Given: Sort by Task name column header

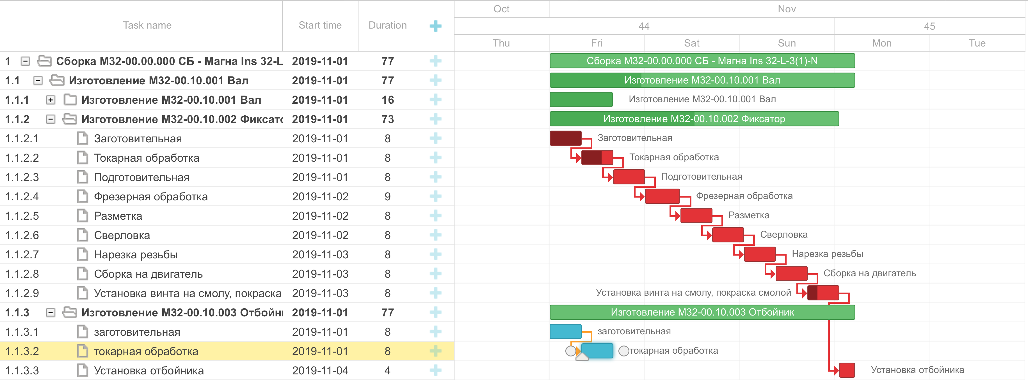Looking at the screenshot, I should (x=147, y=26).
